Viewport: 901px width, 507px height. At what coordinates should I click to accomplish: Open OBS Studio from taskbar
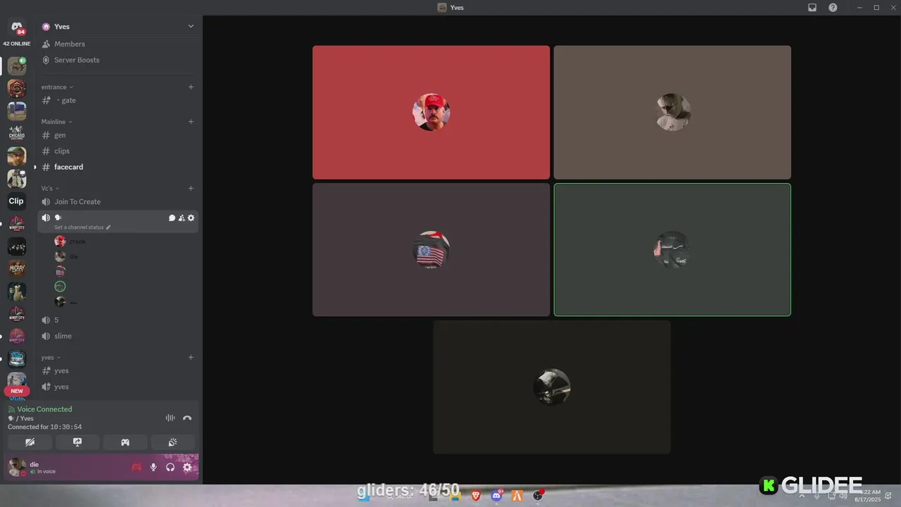[538, 496]
